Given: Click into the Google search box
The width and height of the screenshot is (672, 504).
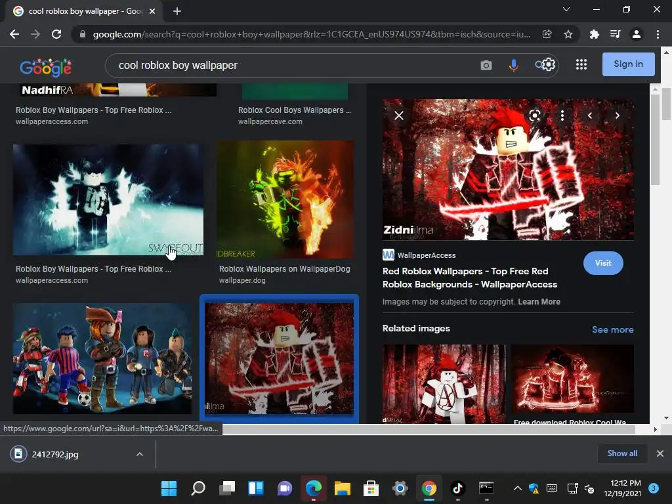Looking at the screenshot, I should point(291,66).
